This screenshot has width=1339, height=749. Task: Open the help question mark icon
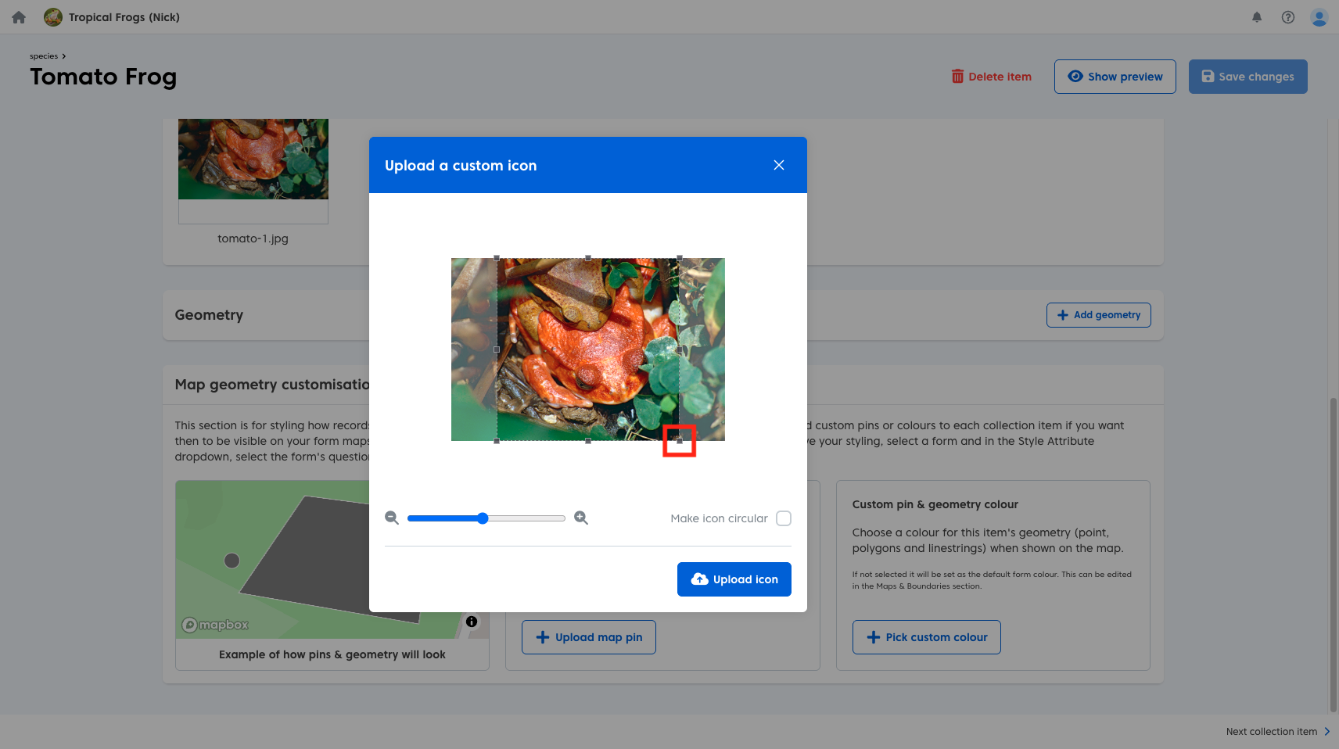1288,17
